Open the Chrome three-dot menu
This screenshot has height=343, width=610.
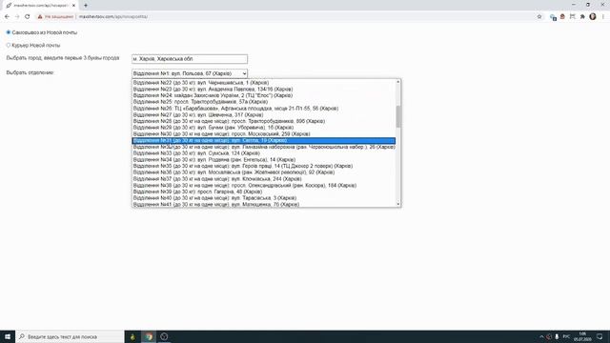coord(603,17)
